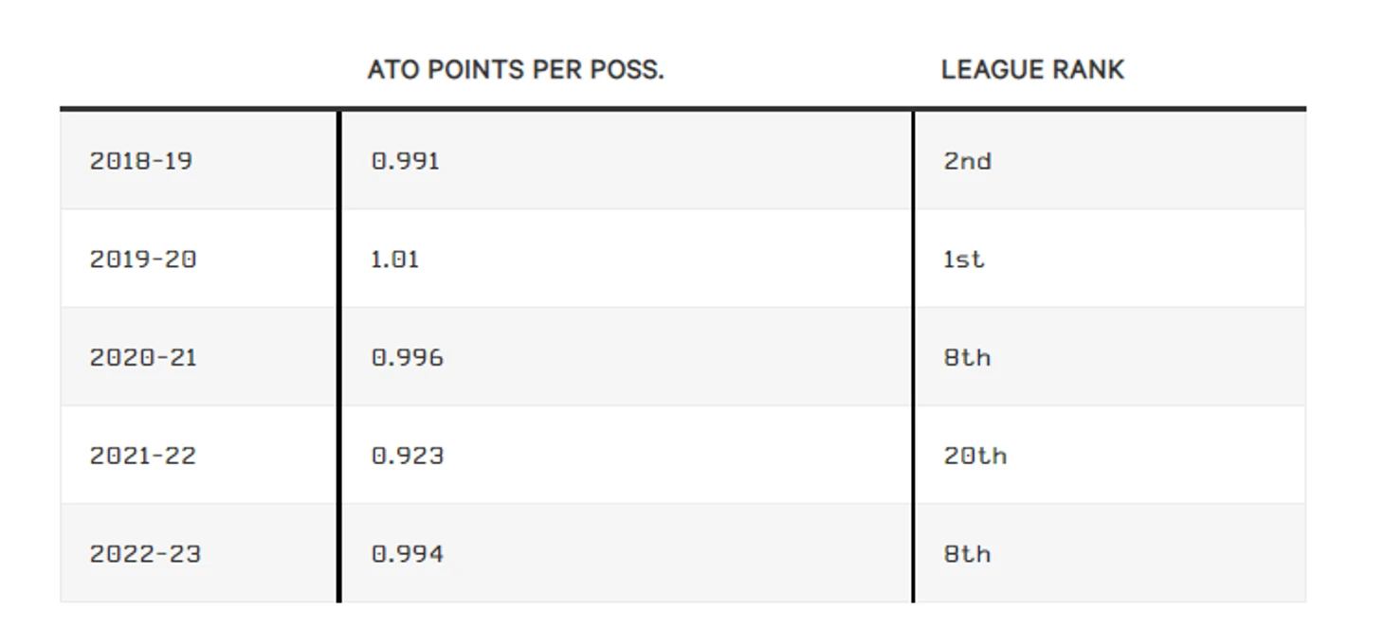Select the 2022-23 season cell
1384x627 pixels.
click(x=144, y=554)
